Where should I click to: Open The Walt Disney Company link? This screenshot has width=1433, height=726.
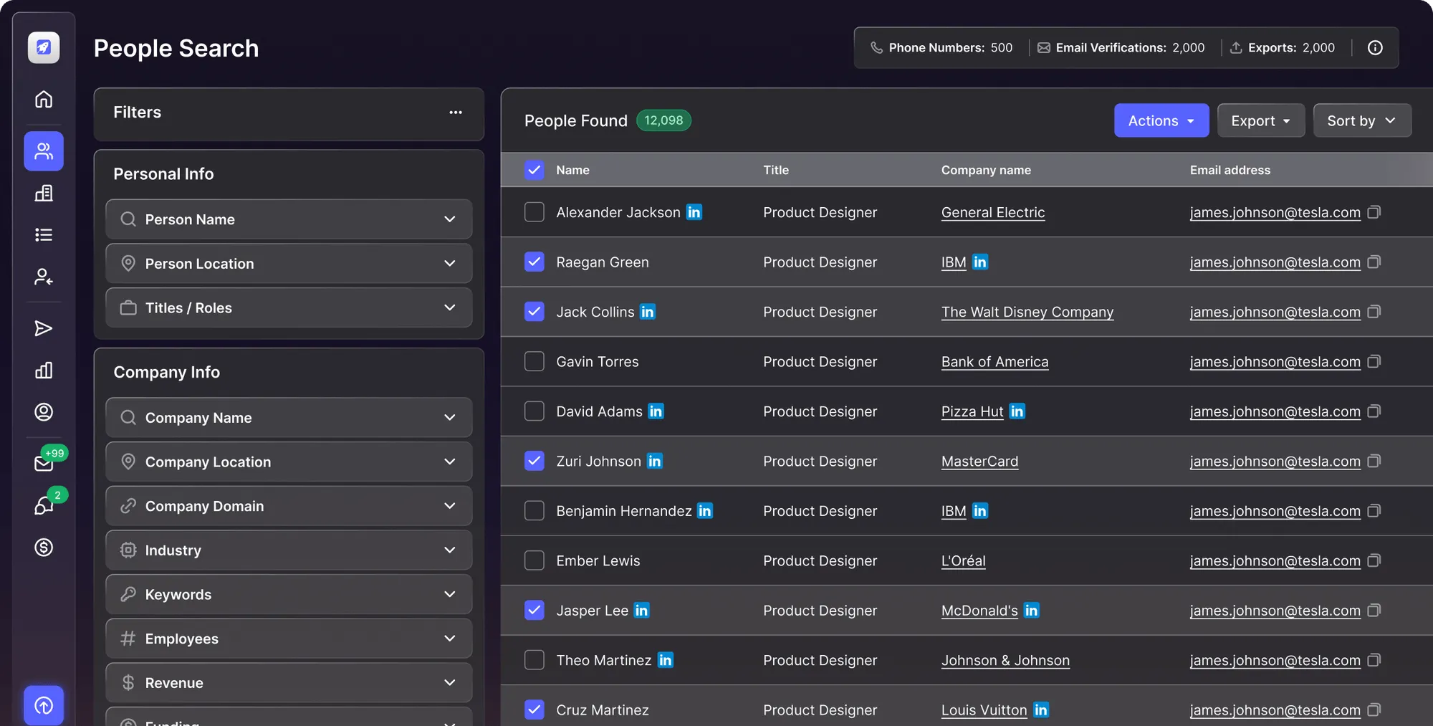1027,312
